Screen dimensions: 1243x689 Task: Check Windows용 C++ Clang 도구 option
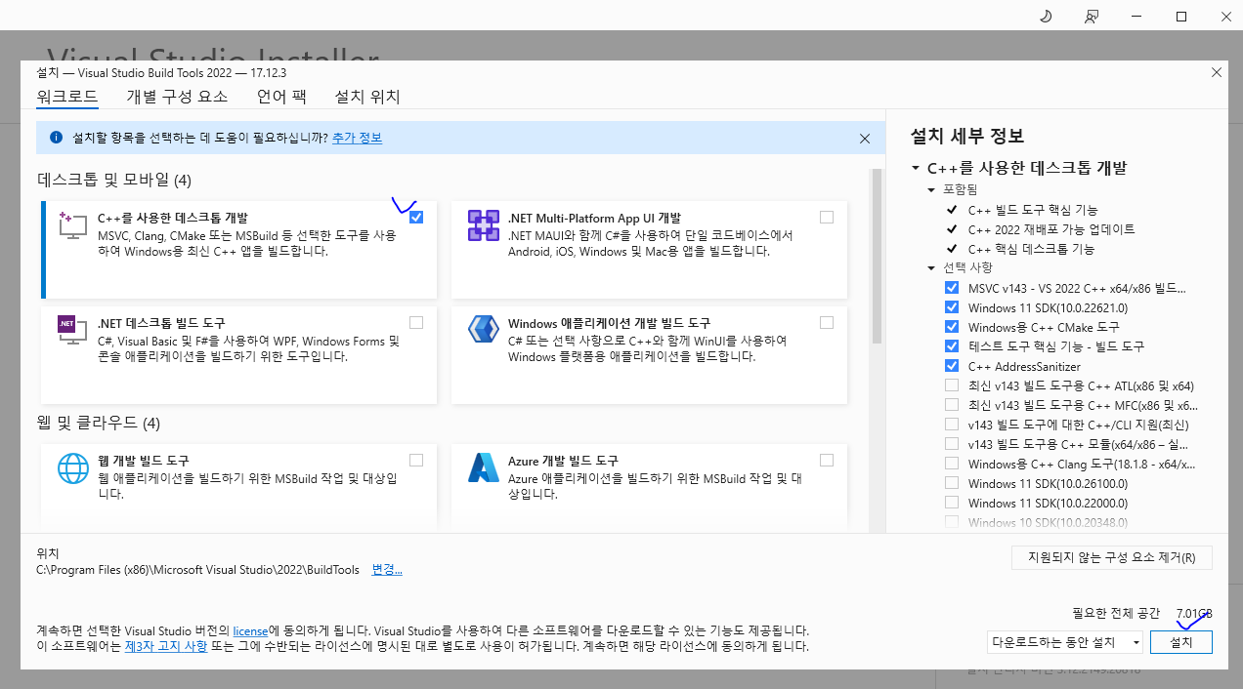[952, 464]
